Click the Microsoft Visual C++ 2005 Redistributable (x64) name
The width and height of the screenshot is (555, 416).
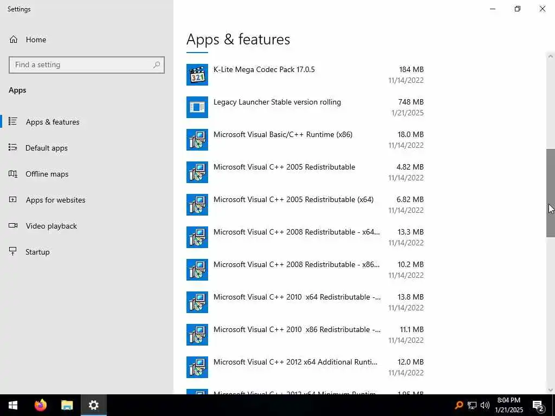tap(293, 199)
